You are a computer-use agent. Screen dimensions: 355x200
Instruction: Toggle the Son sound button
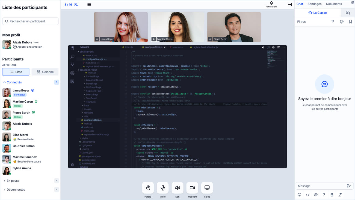tap(177, 188)
